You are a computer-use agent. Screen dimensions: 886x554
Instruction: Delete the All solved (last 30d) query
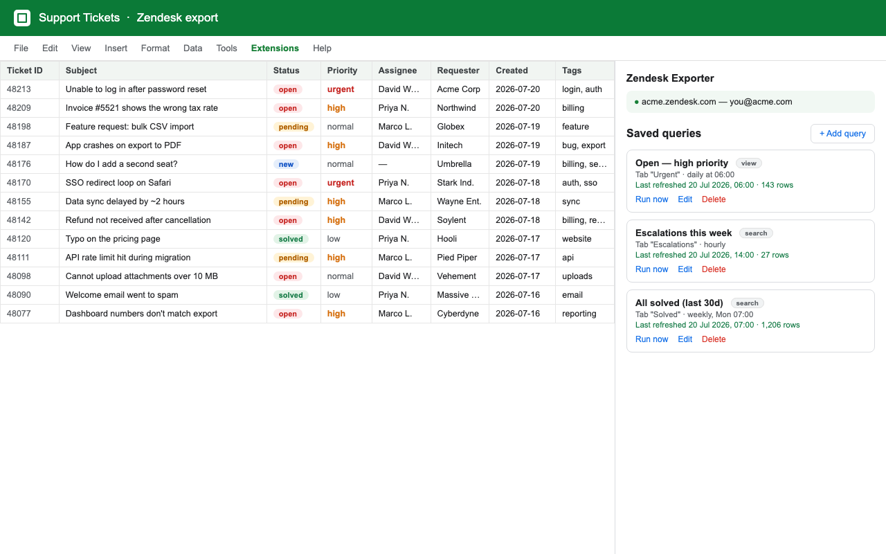714,339
